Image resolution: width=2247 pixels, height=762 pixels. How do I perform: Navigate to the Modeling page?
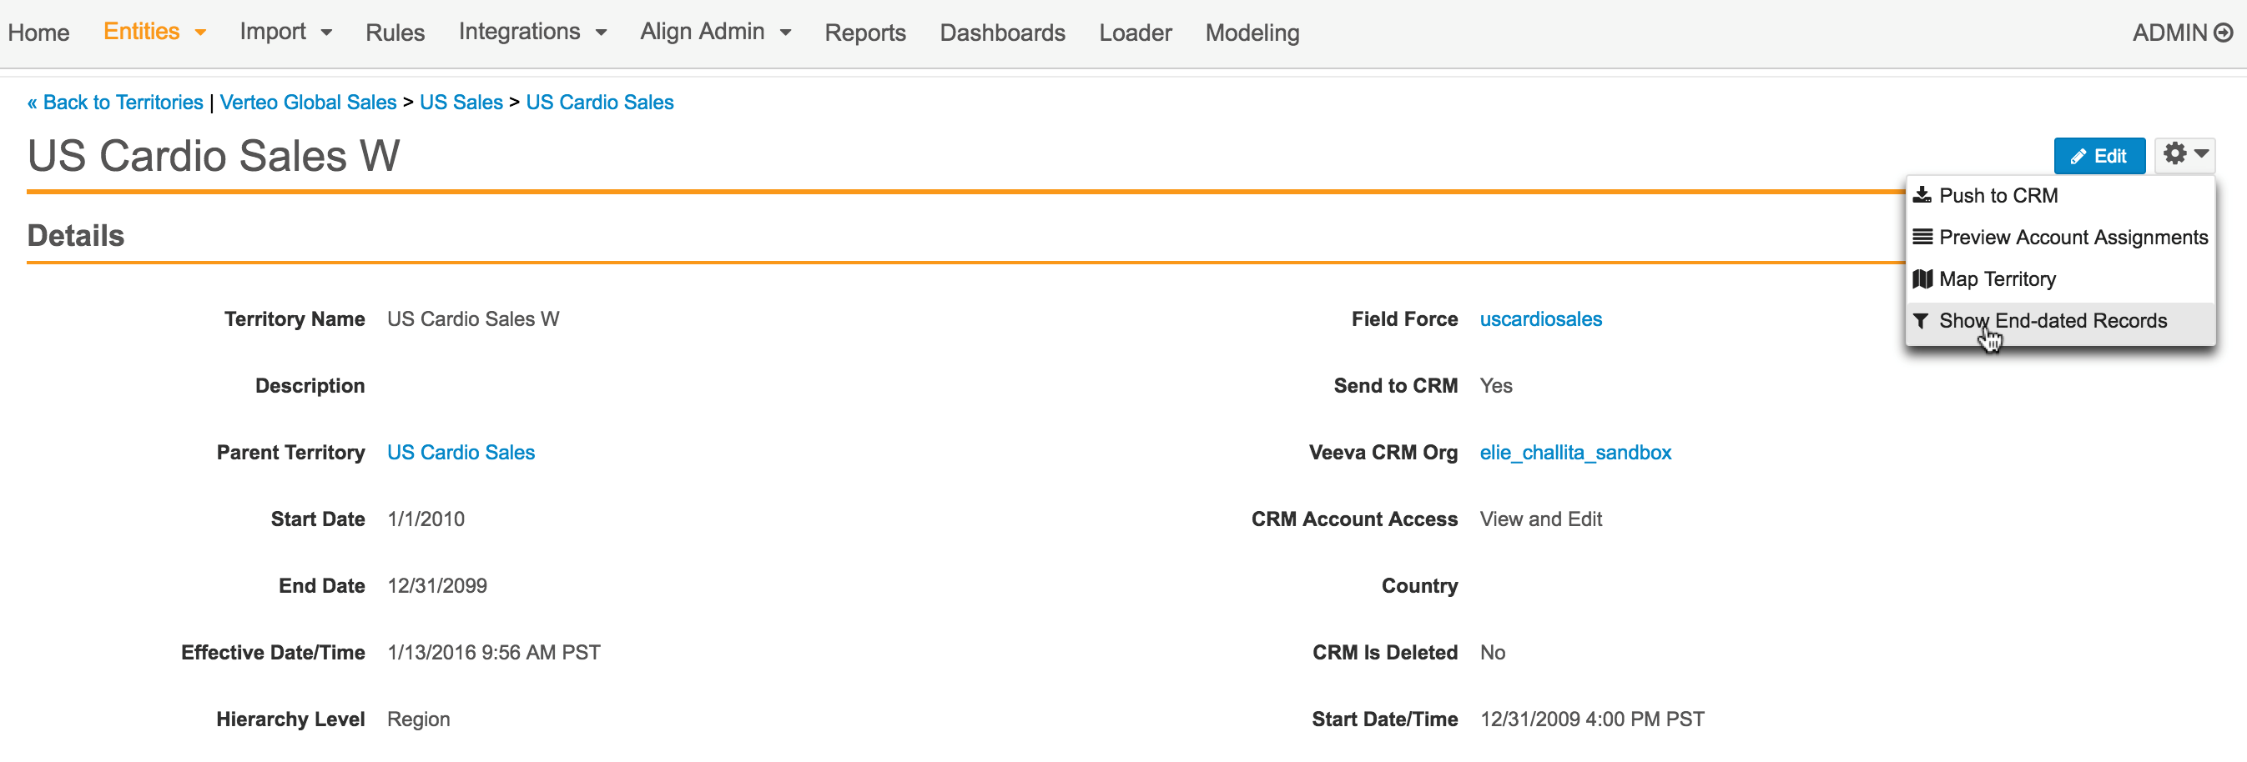click(1252, 33)
